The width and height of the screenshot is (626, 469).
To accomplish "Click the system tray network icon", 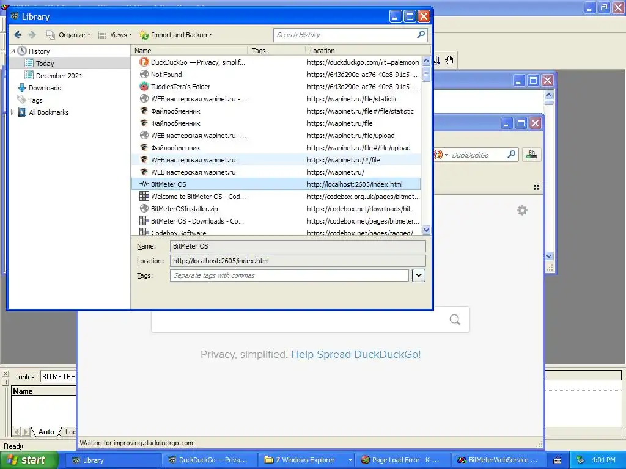I will pos(581,460).
